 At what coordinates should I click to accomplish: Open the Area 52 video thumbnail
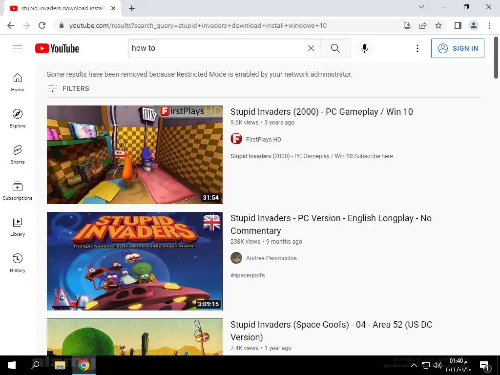click(x=135, y=337)
